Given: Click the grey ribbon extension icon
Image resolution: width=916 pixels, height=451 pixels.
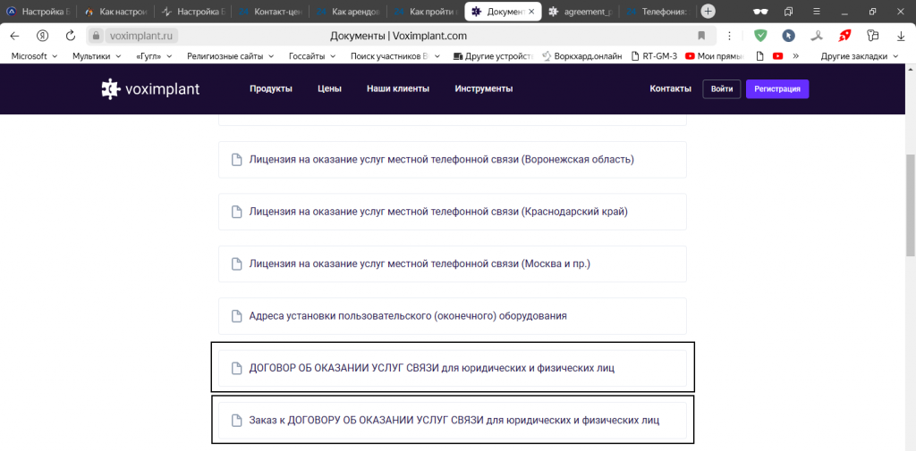Looking at the screenshot, I should pos(817,36).
